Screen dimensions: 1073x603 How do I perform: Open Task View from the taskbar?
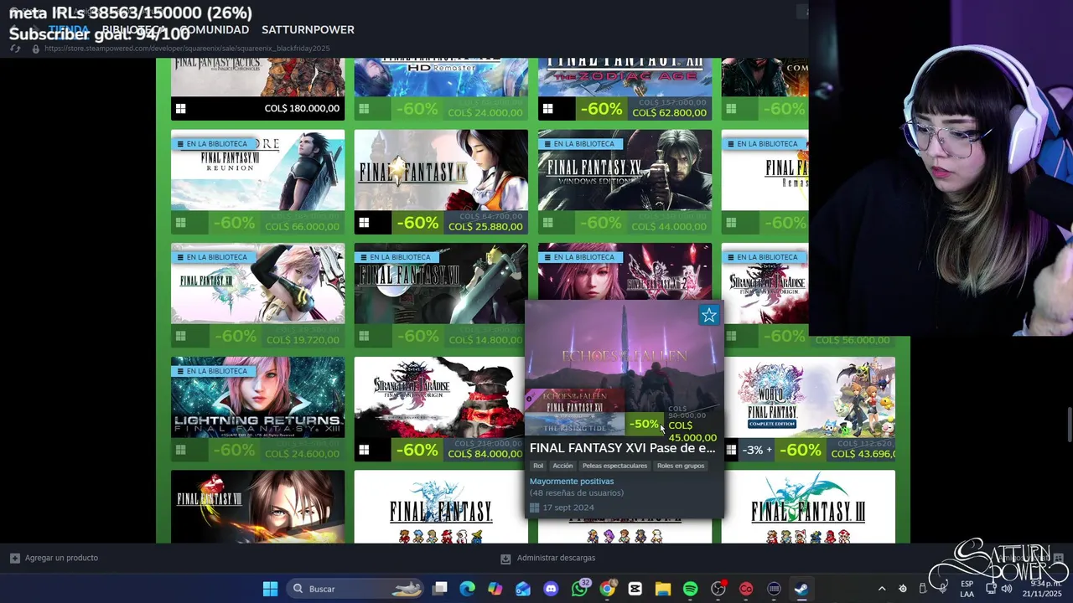(x=440, y=589)
